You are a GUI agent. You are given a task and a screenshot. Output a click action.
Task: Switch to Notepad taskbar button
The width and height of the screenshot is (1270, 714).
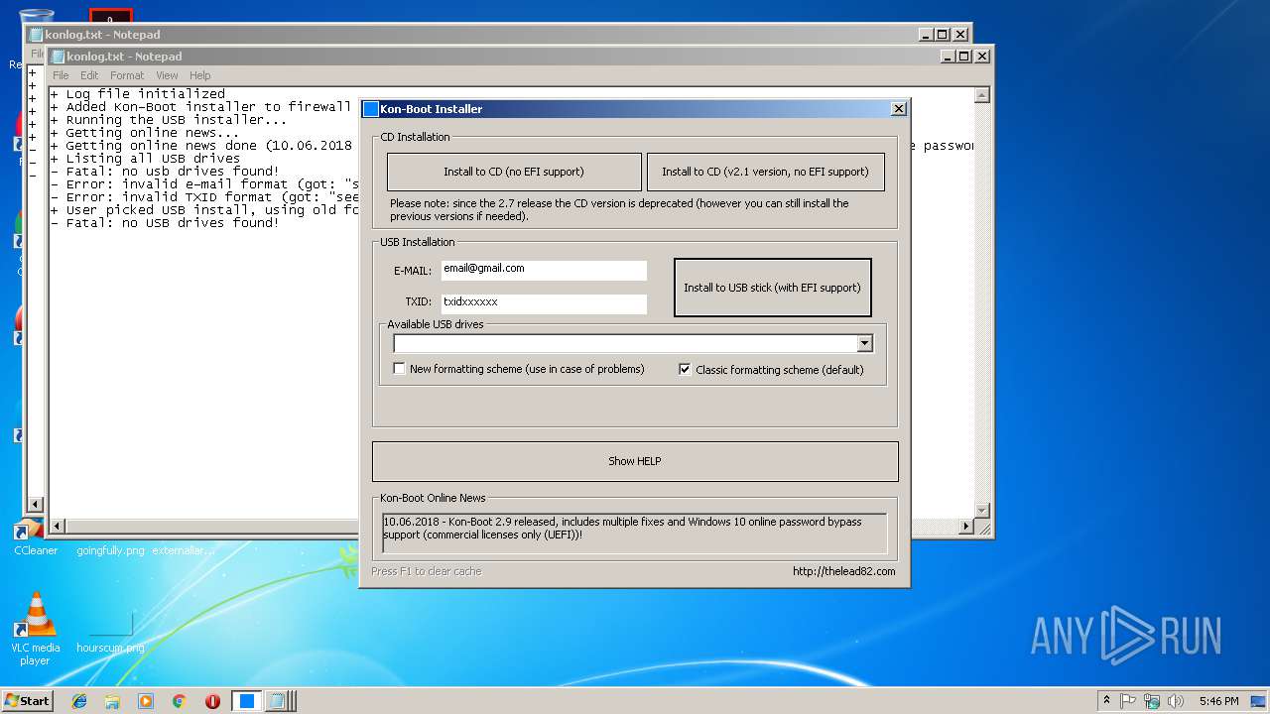[279, 701]
